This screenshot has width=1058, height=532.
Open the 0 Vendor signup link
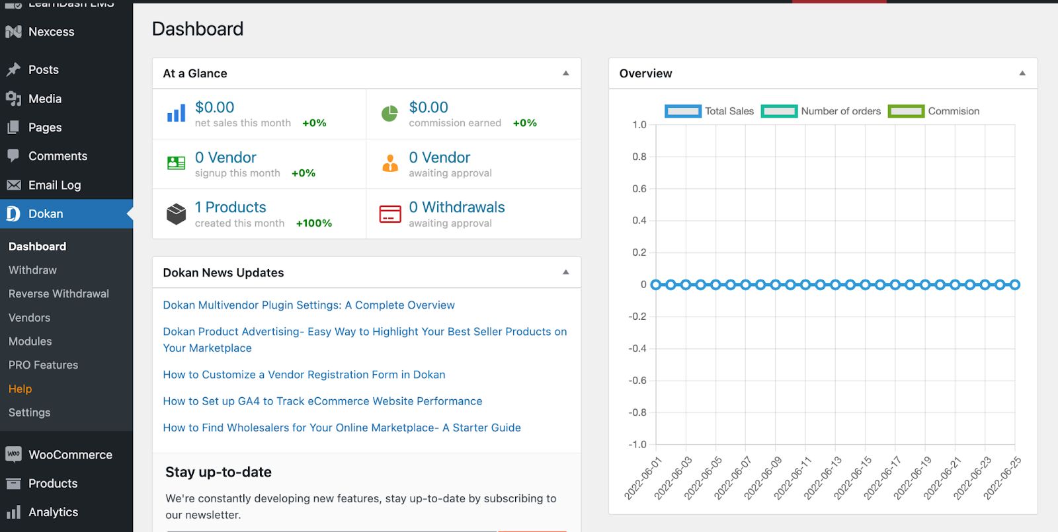click(225, 157)
